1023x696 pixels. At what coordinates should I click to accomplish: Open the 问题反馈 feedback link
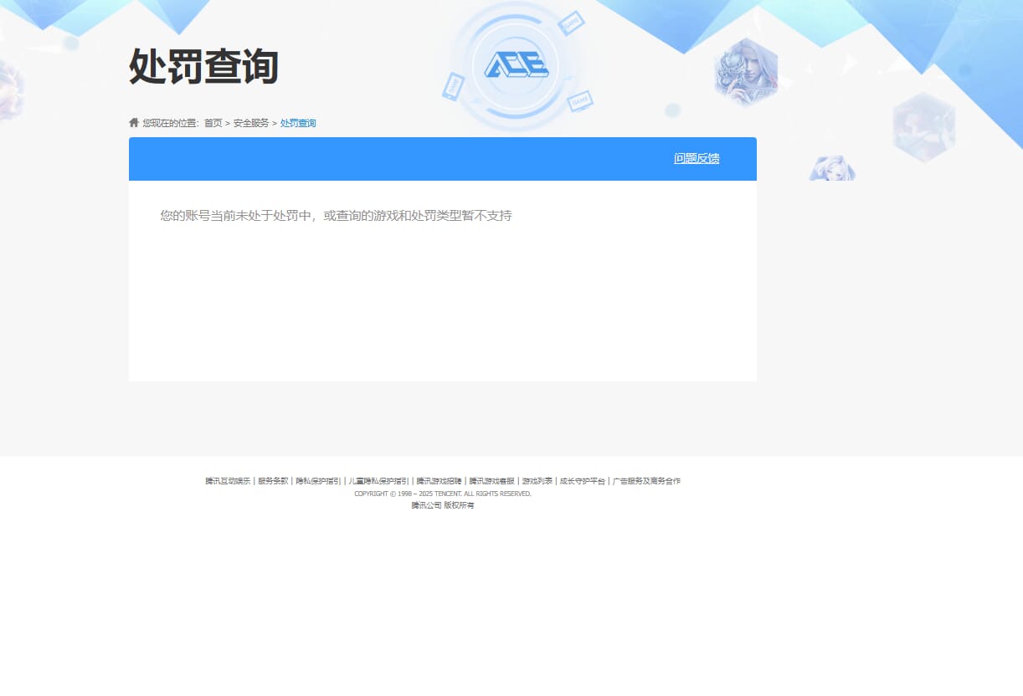[697, 158]
